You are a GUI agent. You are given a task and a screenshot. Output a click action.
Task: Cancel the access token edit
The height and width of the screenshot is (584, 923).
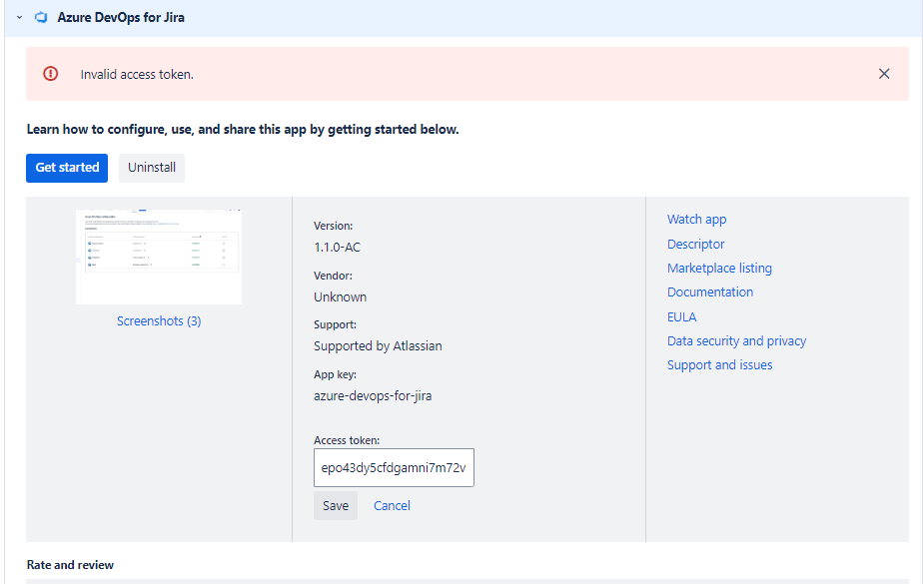click(x=392, y=505)
